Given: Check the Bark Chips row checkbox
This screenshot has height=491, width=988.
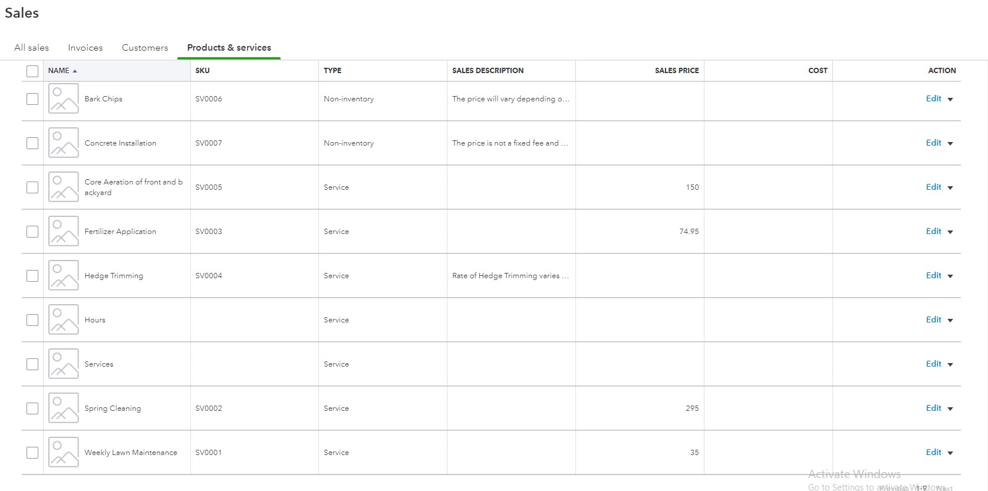Looking at the screenshot, I should click(32, 99).
